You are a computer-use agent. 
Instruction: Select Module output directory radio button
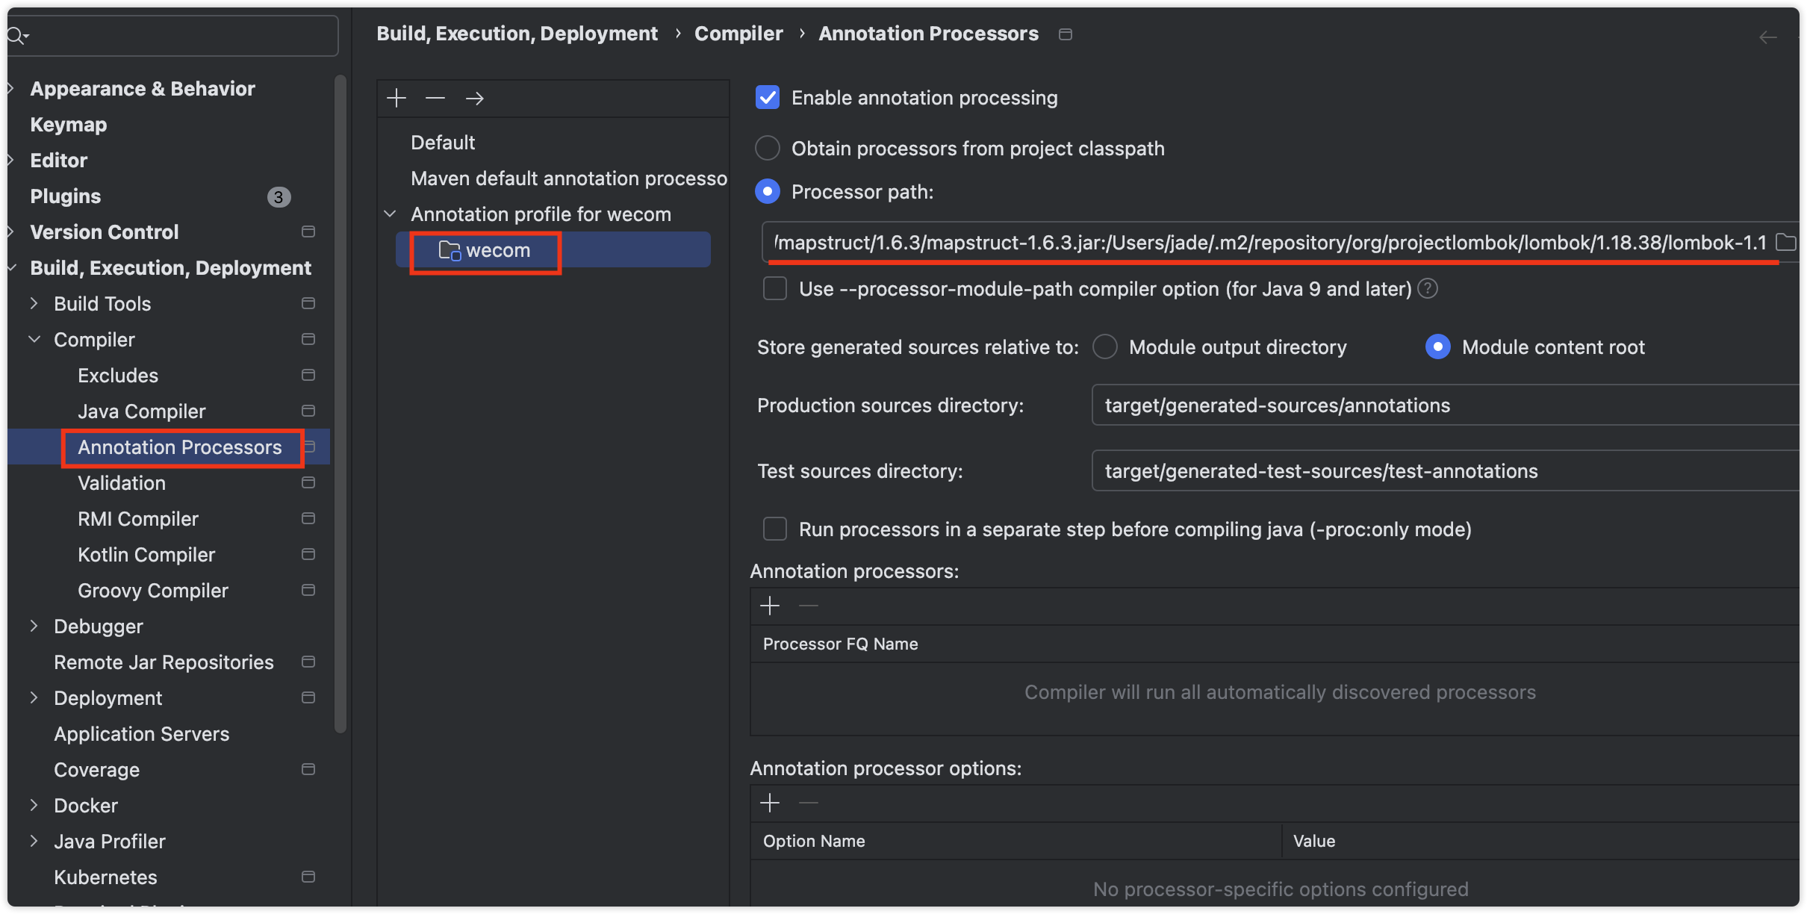click(1105, 346)
